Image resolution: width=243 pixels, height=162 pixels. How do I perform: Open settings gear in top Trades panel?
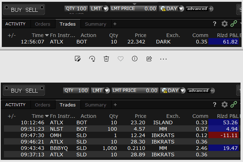point(224,24)
